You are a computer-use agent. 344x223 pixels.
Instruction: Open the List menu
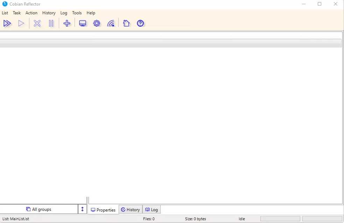[5, 13]
